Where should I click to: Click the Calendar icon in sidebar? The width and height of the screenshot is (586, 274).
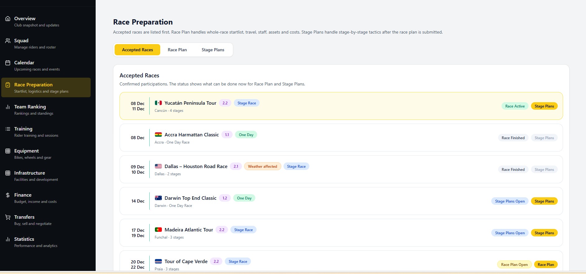point(8,63)
